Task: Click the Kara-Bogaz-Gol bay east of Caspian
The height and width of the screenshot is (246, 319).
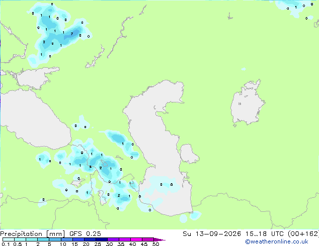Action: click(x=189, y=154)
